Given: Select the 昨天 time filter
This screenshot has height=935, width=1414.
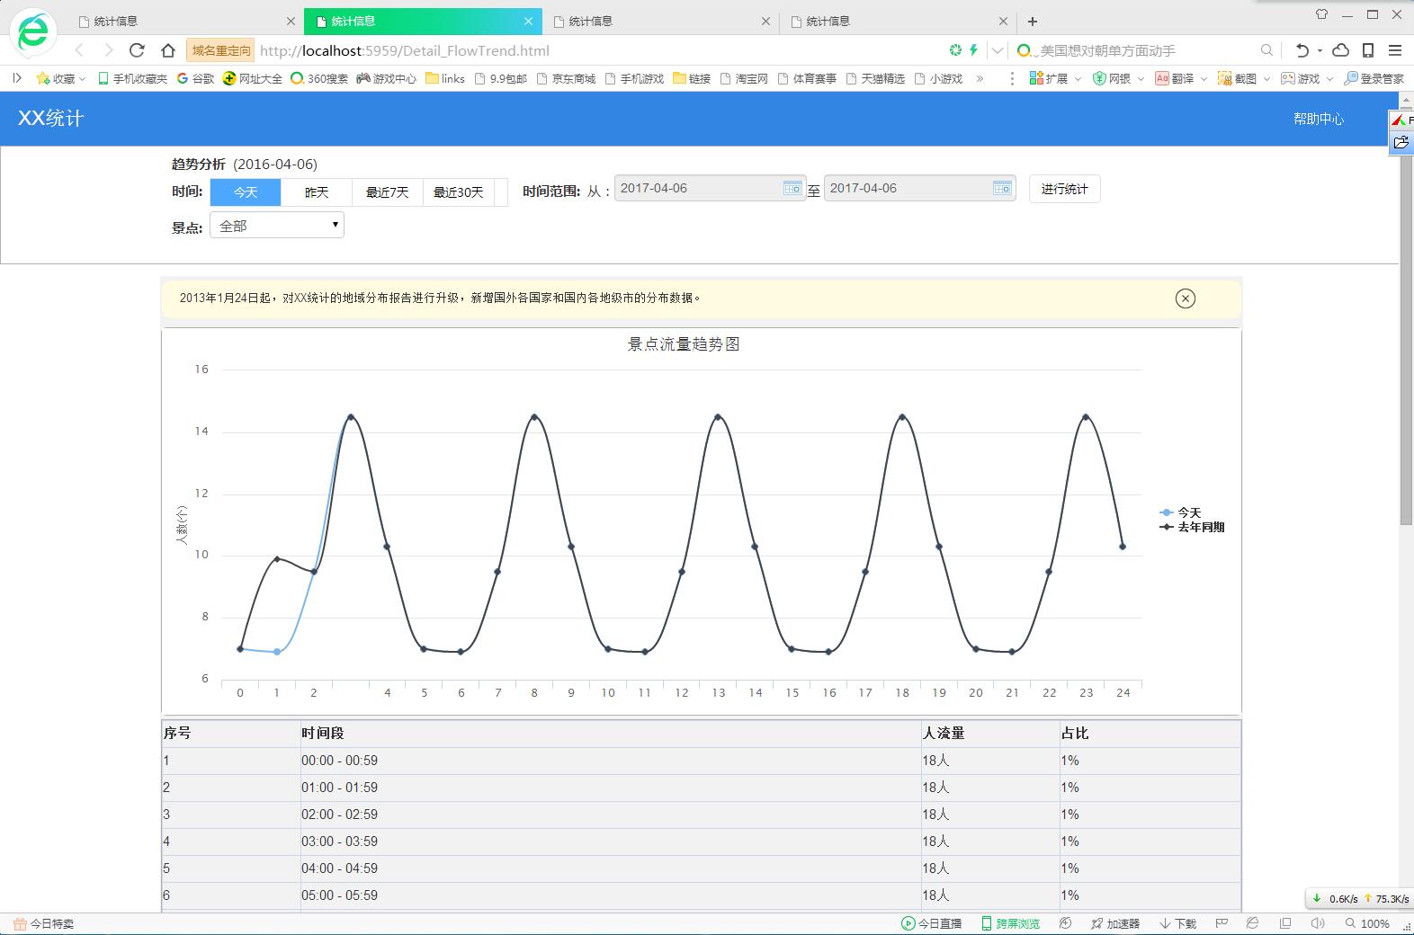Looking at the screenshot, I should pyautogui.click(x=317, y=192).
